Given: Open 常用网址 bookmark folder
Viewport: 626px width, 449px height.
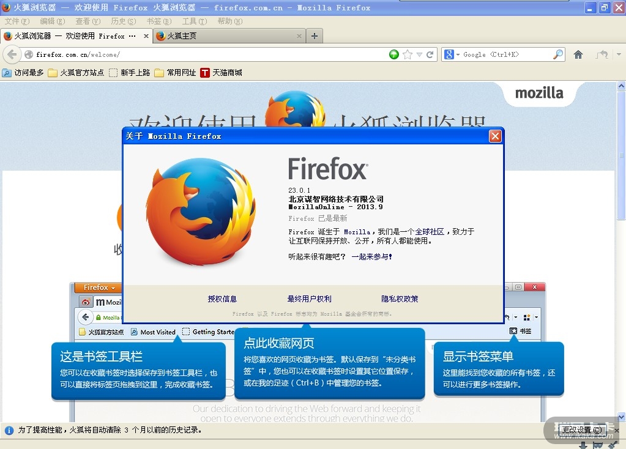Looking at the screenshot, I should click(x=175, y=73).
